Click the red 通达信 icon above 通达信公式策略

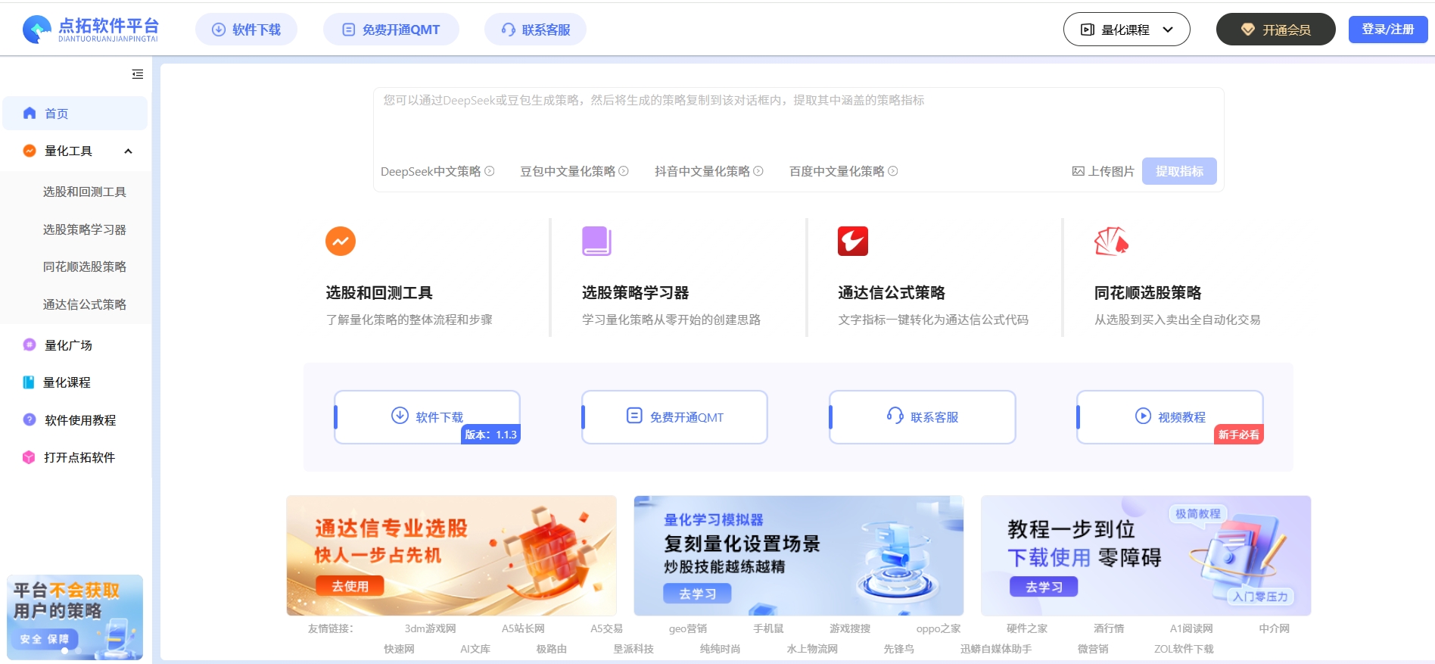853,241
